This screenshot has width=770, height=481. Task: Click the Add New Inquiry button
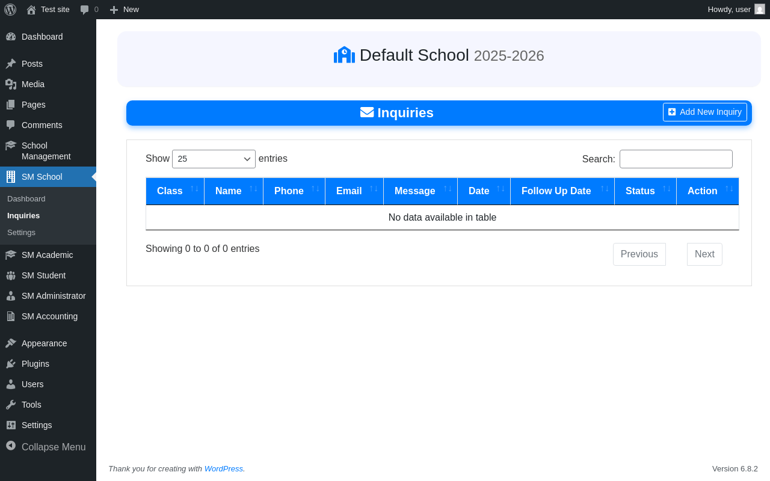click(705, 112)
